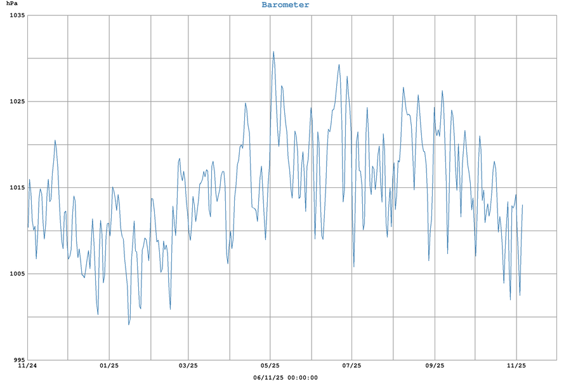The image size is (571, 381).
Task: Click the hPa unit label
Action: click(12, 4)
